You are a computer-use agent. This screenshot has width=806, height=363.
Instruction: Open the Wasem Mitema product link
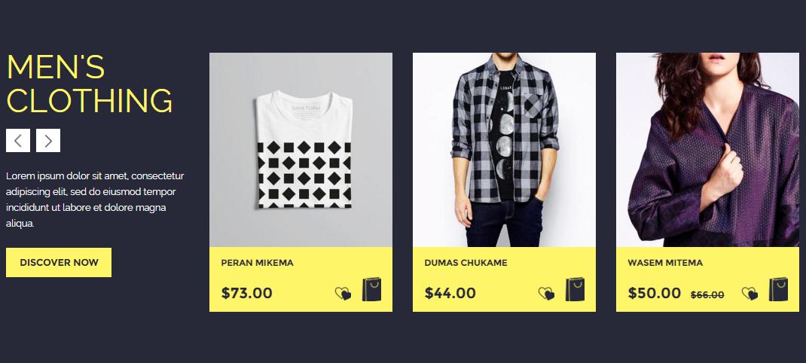[x=665, y=263]
